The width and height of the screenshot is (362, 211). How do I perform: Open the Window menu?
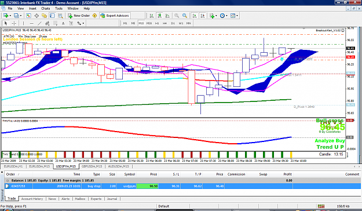click(x=73, y=9)
